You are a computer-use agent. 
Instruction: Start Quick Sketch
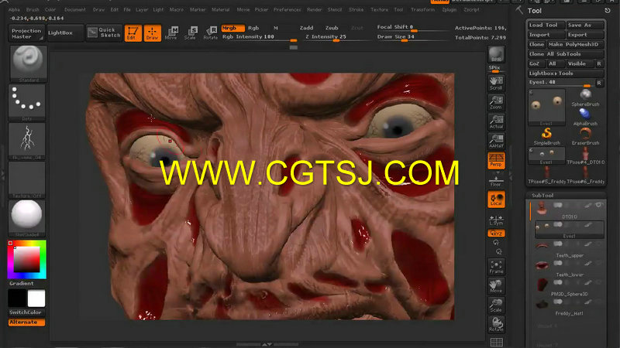pos(104,32)
